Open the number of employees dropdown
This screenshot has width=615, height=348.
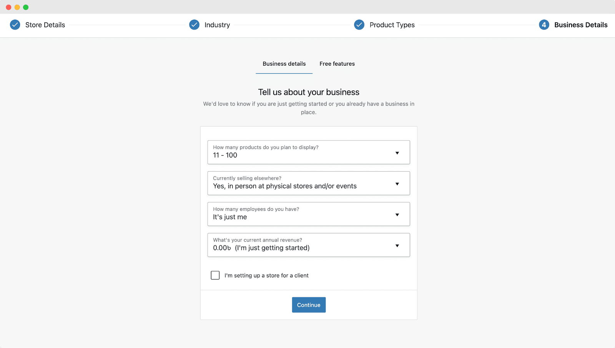point(309,214)
